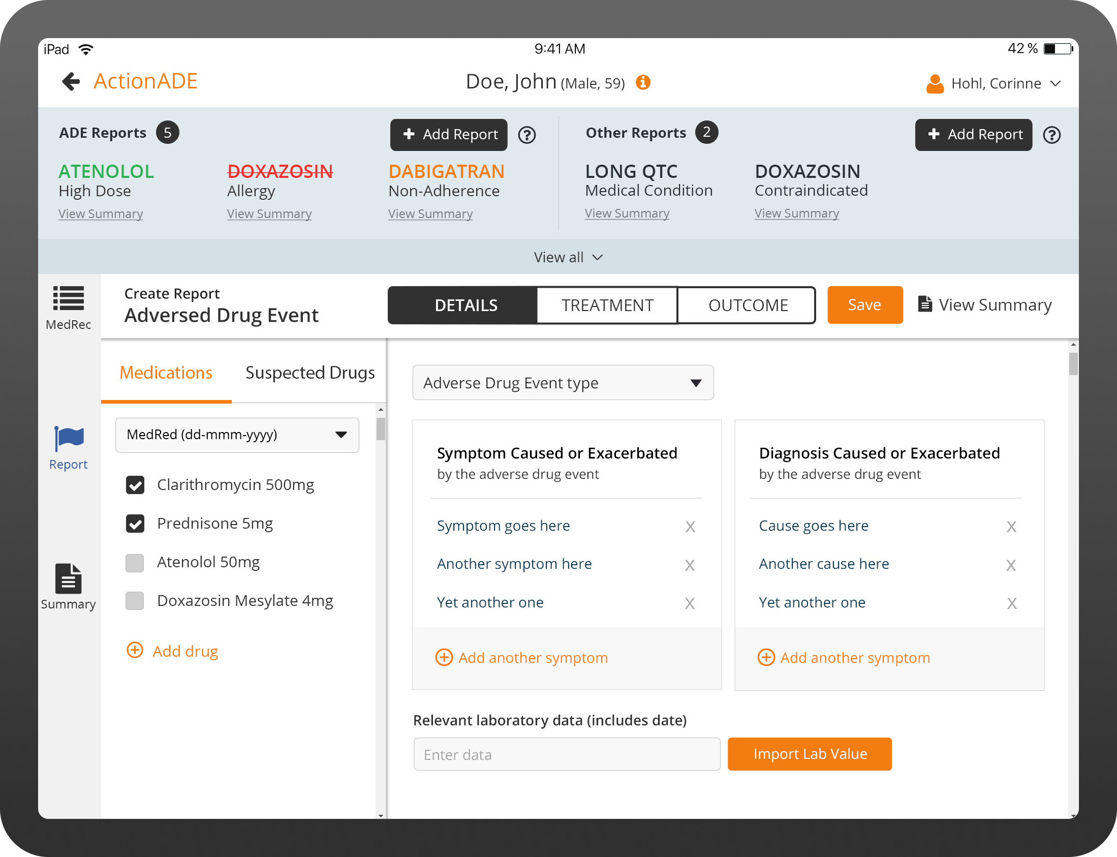Click scroll-down arrow of medications list
Screen dimensions: 1117x857
click(381, 815)
